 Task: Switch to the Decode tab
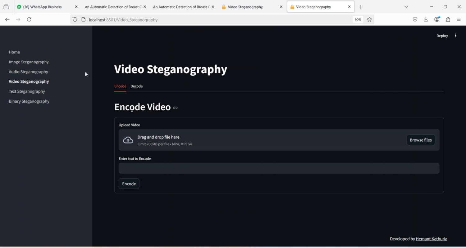pyautogui.click(x=136, y=86)
